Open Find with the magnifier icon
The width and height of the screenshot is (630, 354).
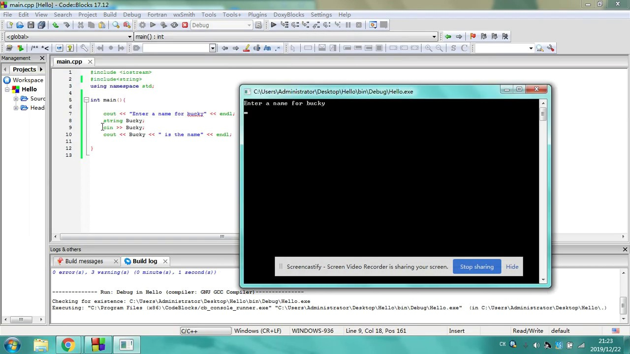pos(116,25)
